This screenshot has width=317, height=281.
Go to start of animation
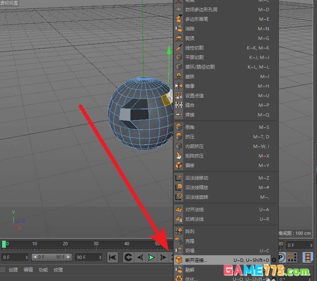coord(113,257)
